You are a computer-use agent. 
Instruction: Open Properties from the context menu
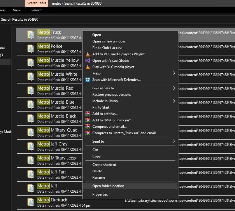[100, 194]
